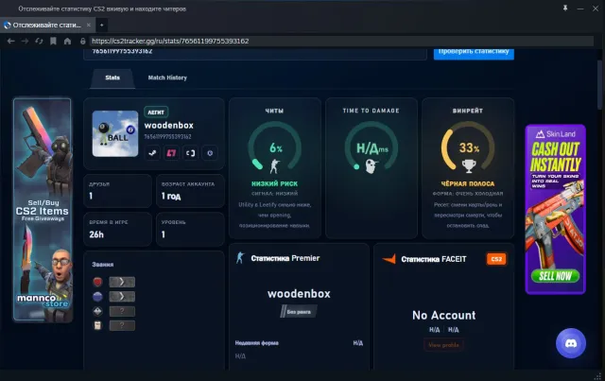
Task: Click the ЧЁРНАЯ ПОЛОСА label
Action: pyautogui.click(x=468, y=183)
